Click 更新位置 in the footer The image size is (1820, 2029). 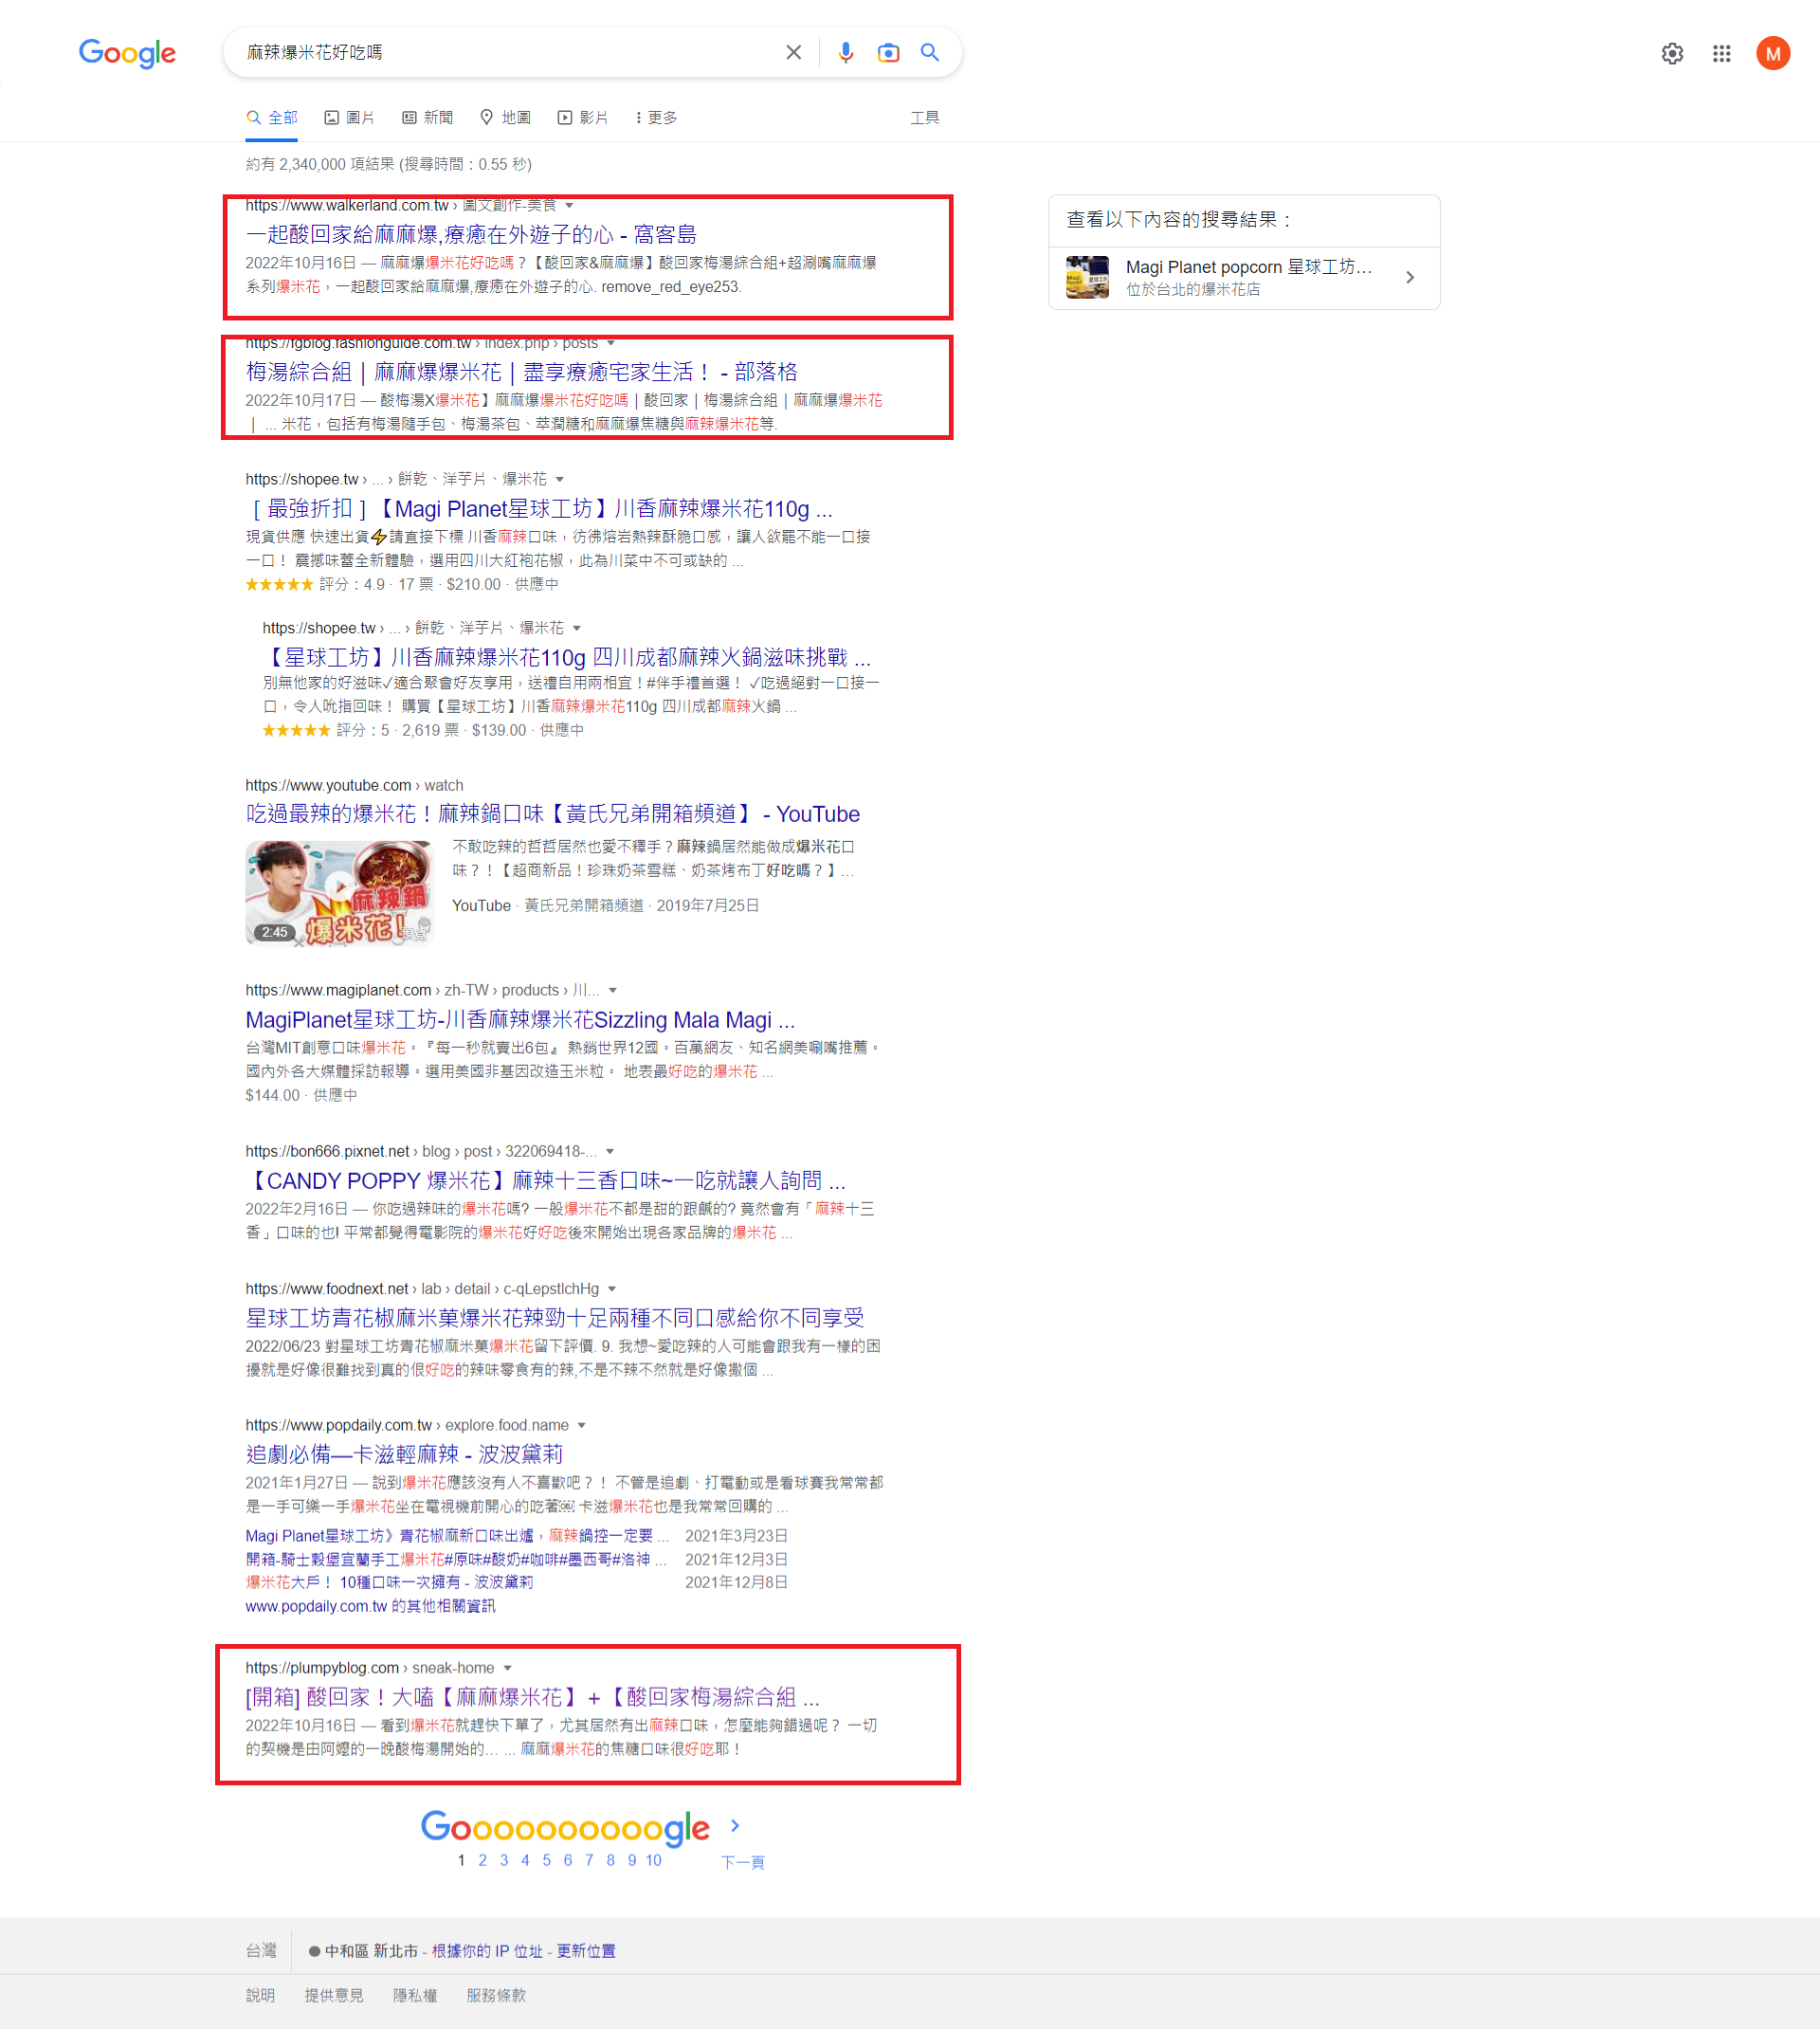(x=586, y=1951)
